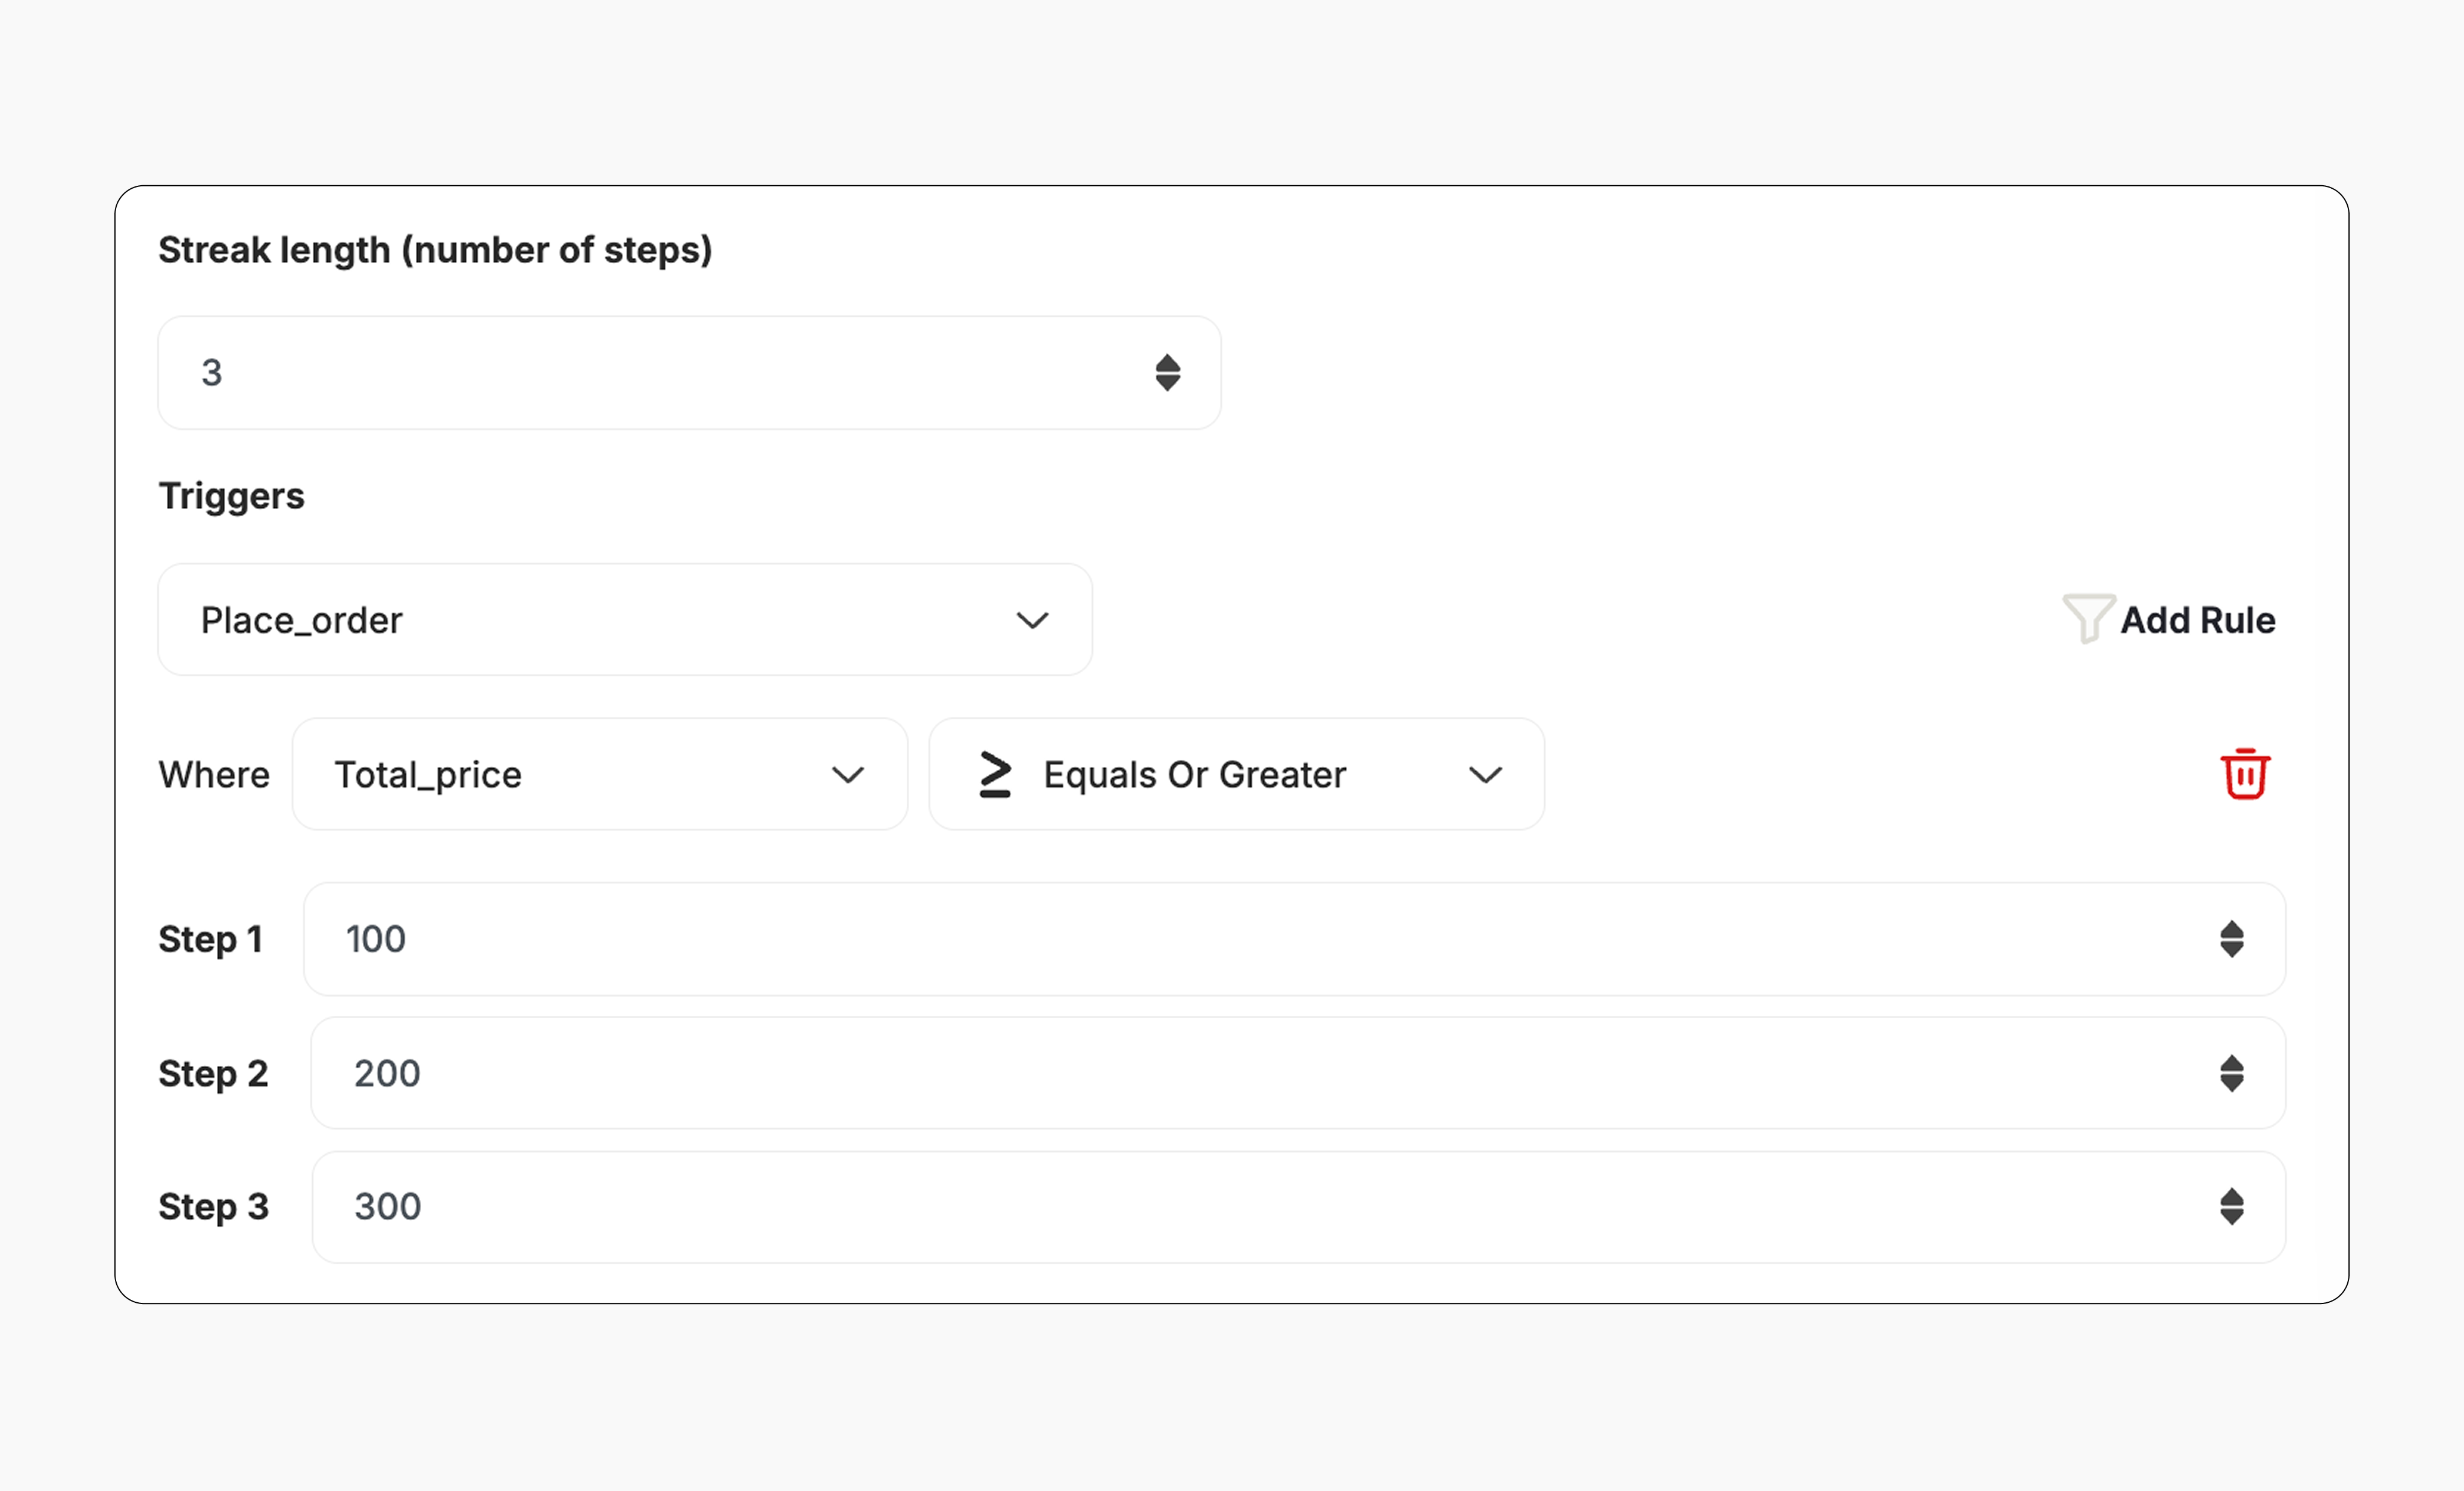Increment Step 2 value with up arrow

[x=2231, y=1063]
